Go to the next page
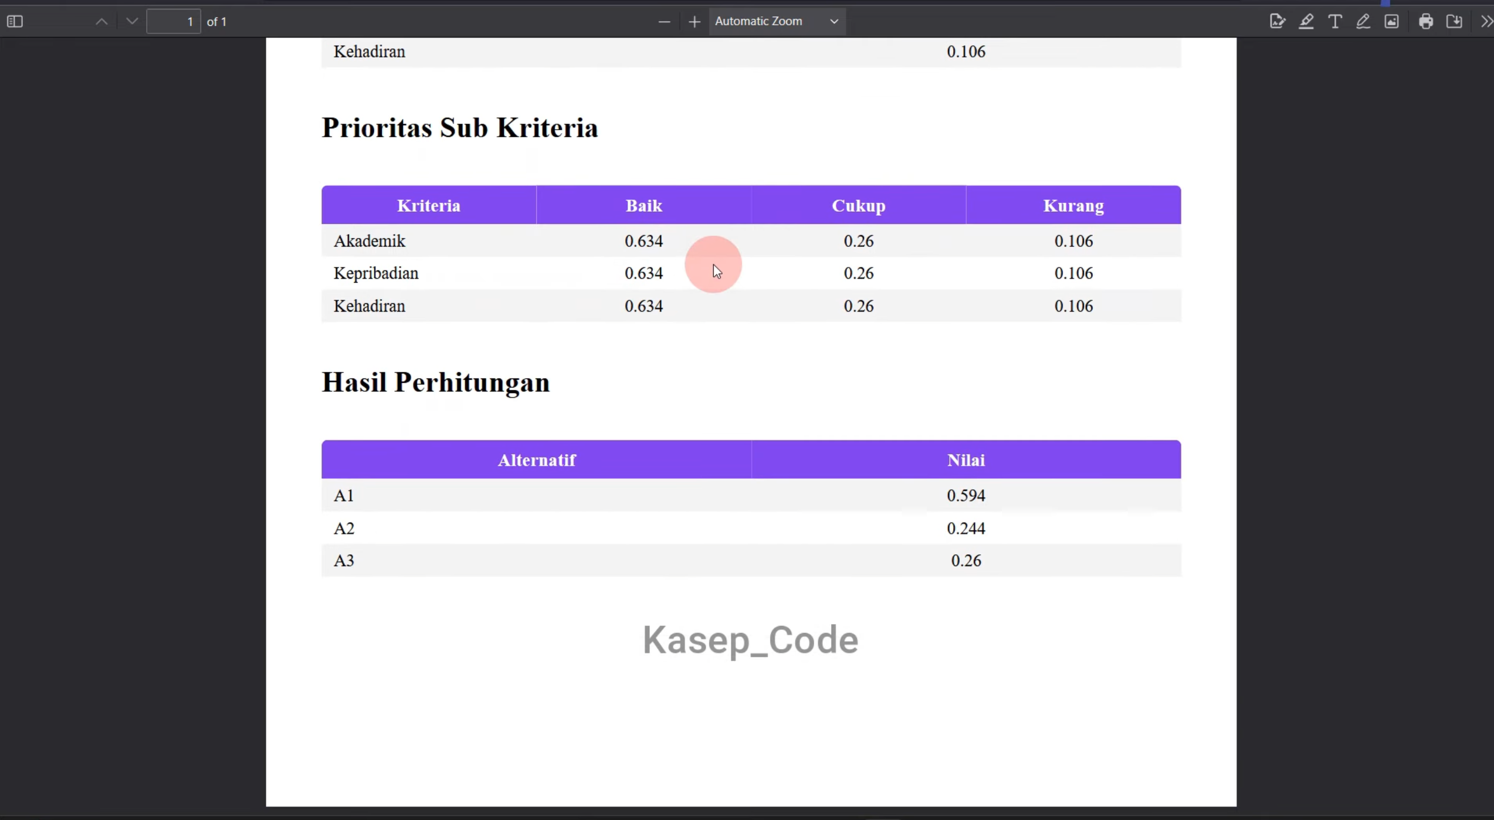1494x820 pixels. pyautogui.click(x=132, y=22)
